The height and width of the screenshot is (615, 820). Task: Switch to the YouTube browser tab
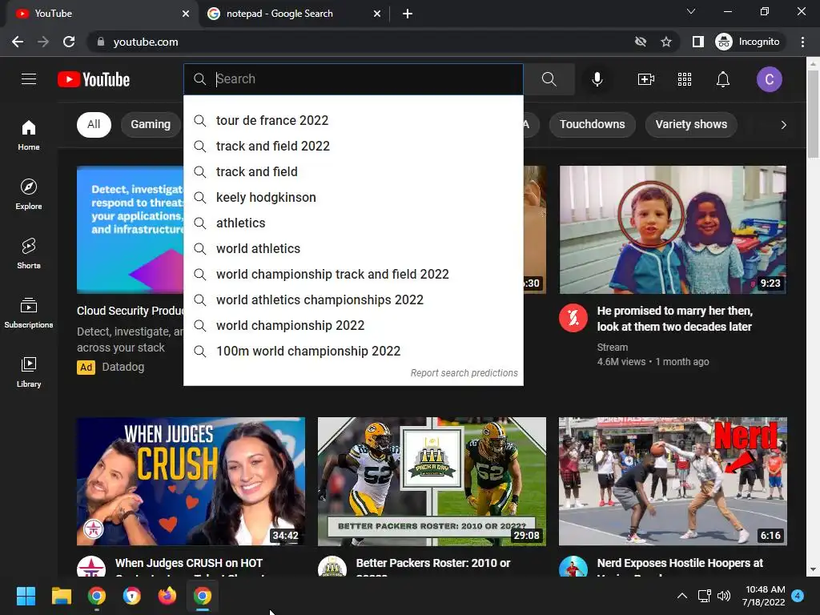(99, 14)
